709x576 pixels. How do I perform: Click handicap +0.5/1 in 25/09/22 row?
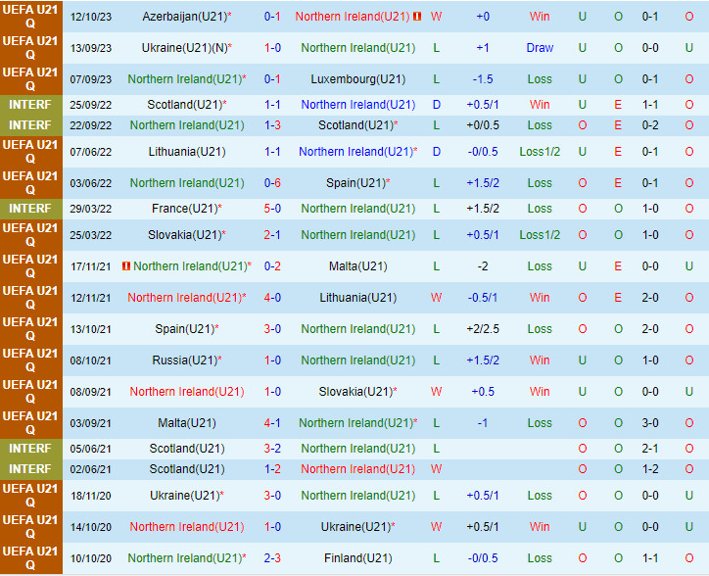pyautogui.click(x=483, y=105)
